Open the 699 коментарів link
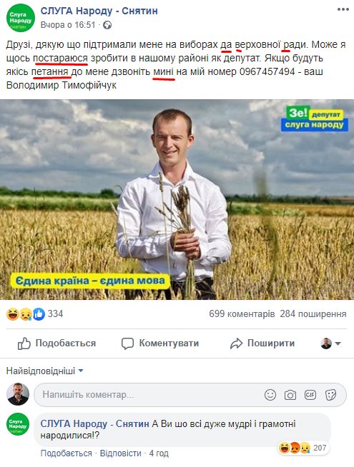The height and width of the screenshot is (467, 354). click(242, 314)
